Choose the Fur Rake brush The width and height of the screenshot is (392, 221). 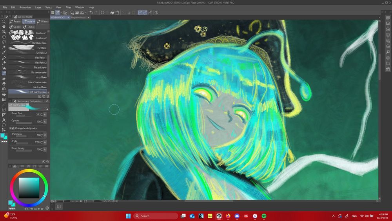[28, 48]
